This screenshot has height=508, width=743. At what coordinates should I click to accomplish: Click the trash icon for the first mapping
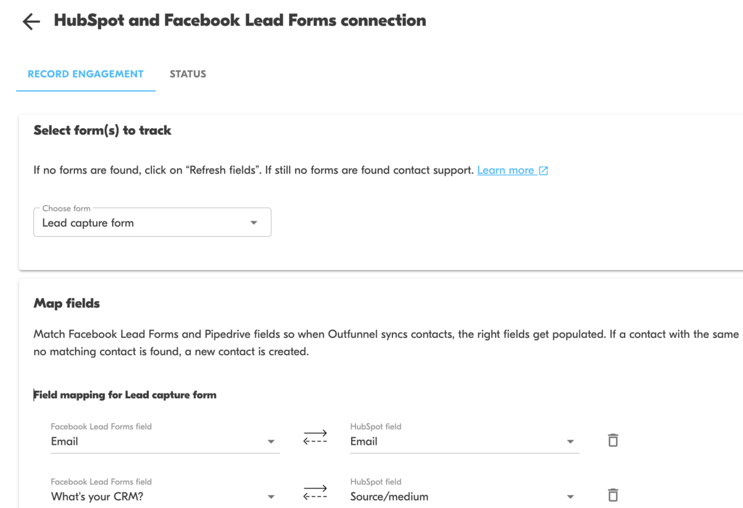pyautogui.click(x=612, y=440)
